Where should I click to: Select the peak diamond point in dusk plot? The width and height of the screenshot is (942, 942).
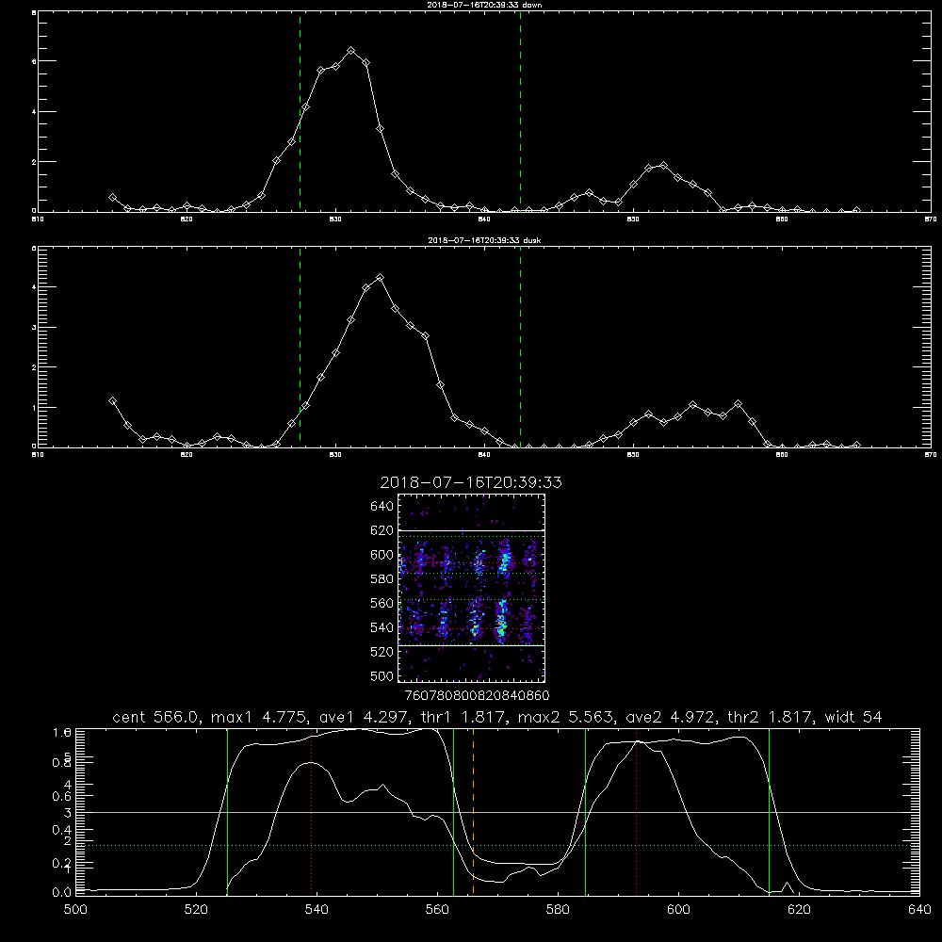tap(380, 278)
